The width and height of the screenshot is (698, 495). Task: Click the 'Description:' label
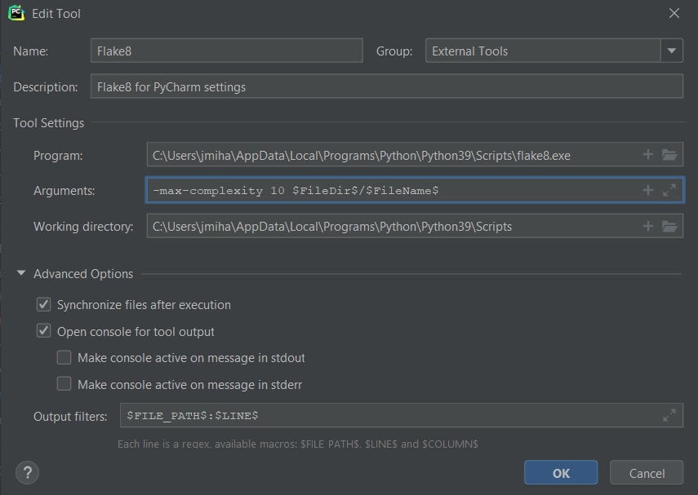46,87
